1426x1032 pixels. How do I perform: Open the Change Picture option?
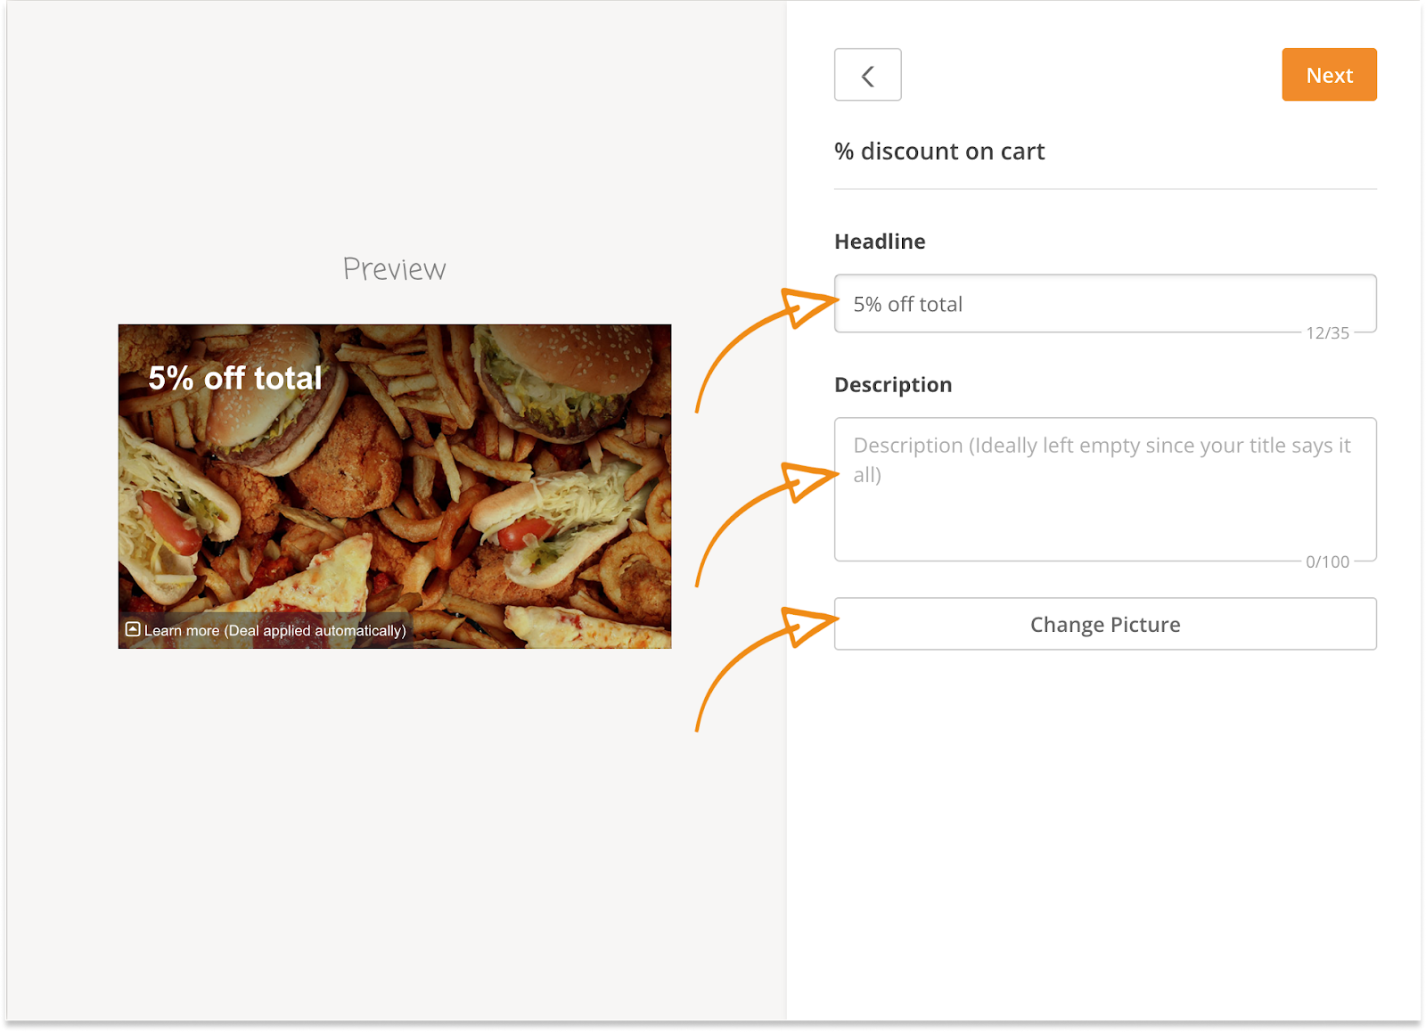click(1105, 624)
